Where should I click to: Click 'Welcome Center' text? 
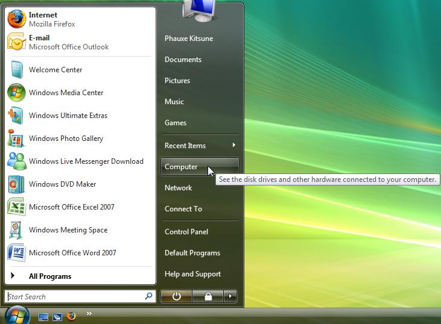(56, 70)
